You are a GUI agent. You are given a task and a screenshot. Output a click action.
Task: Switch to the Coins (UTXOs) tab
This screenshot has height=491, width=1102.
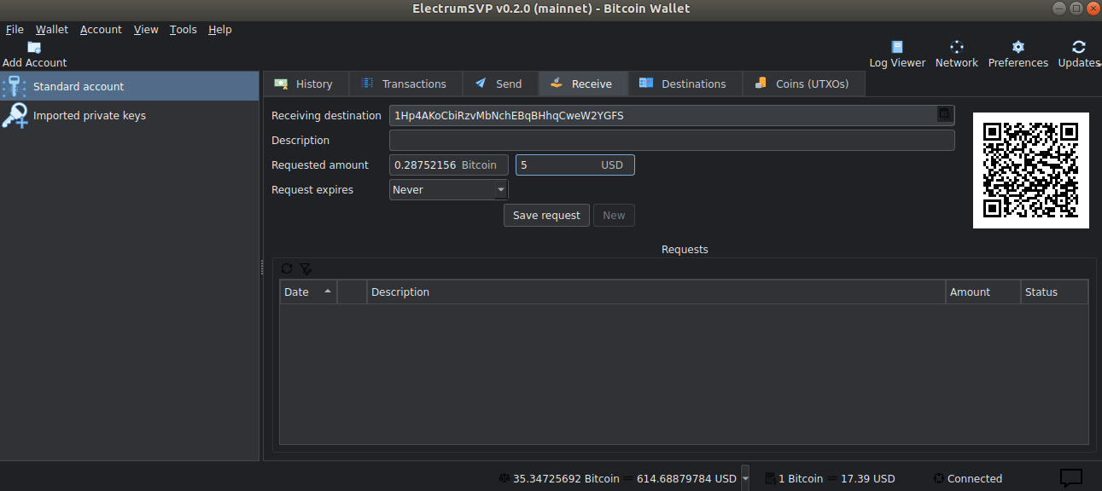tap(803, 84)
